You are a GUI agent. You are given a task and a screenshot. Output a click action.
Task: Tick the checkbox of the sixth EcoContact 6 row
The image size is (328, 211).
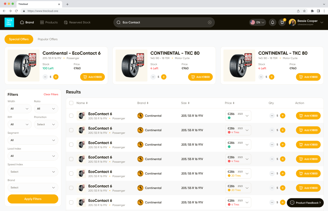[71, 188]
